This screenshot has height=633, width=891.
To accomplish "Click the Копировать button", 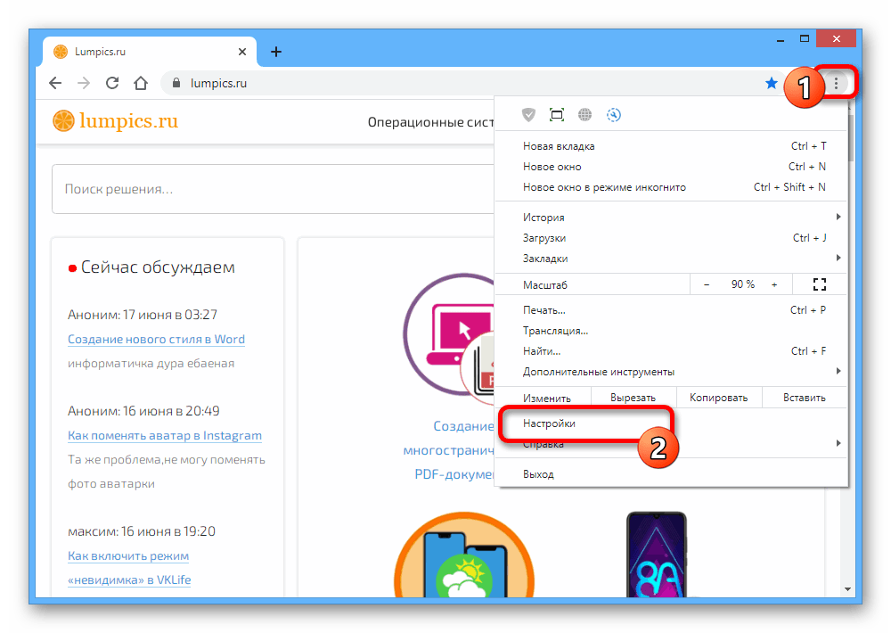I will click(717, 398).
